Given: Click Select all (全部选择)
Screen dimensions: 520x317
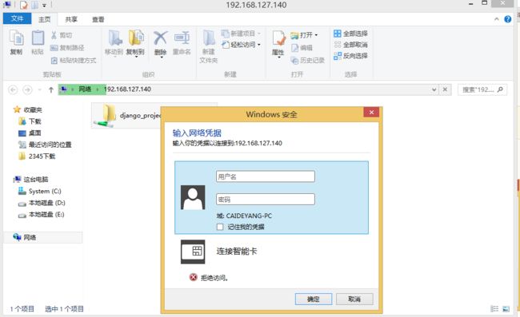Looking at the screenshot, I should 350,34.
